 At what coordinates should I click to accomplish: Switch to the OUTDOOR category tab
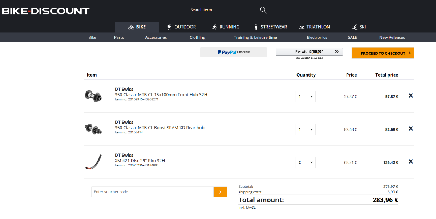[x=181, y=27]
